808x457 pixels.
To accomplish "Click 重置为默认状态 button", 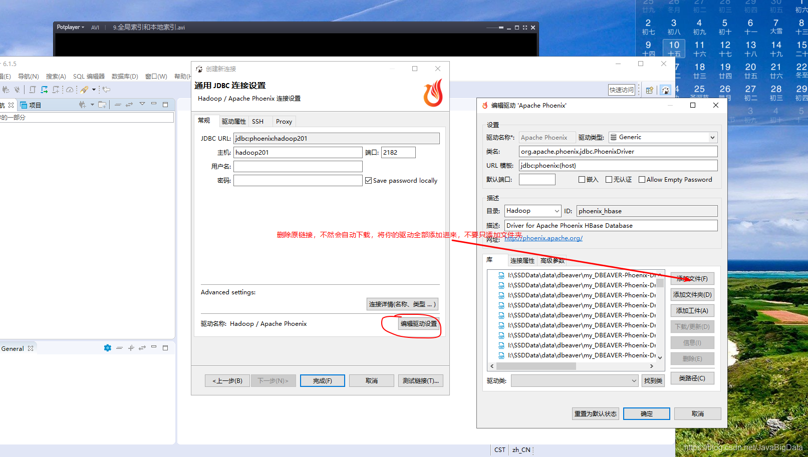I will click(x=596, y=414).
